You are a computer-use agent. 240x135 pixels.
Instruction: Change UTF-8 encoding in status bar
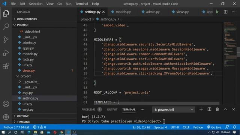click(x=175, y=127)
